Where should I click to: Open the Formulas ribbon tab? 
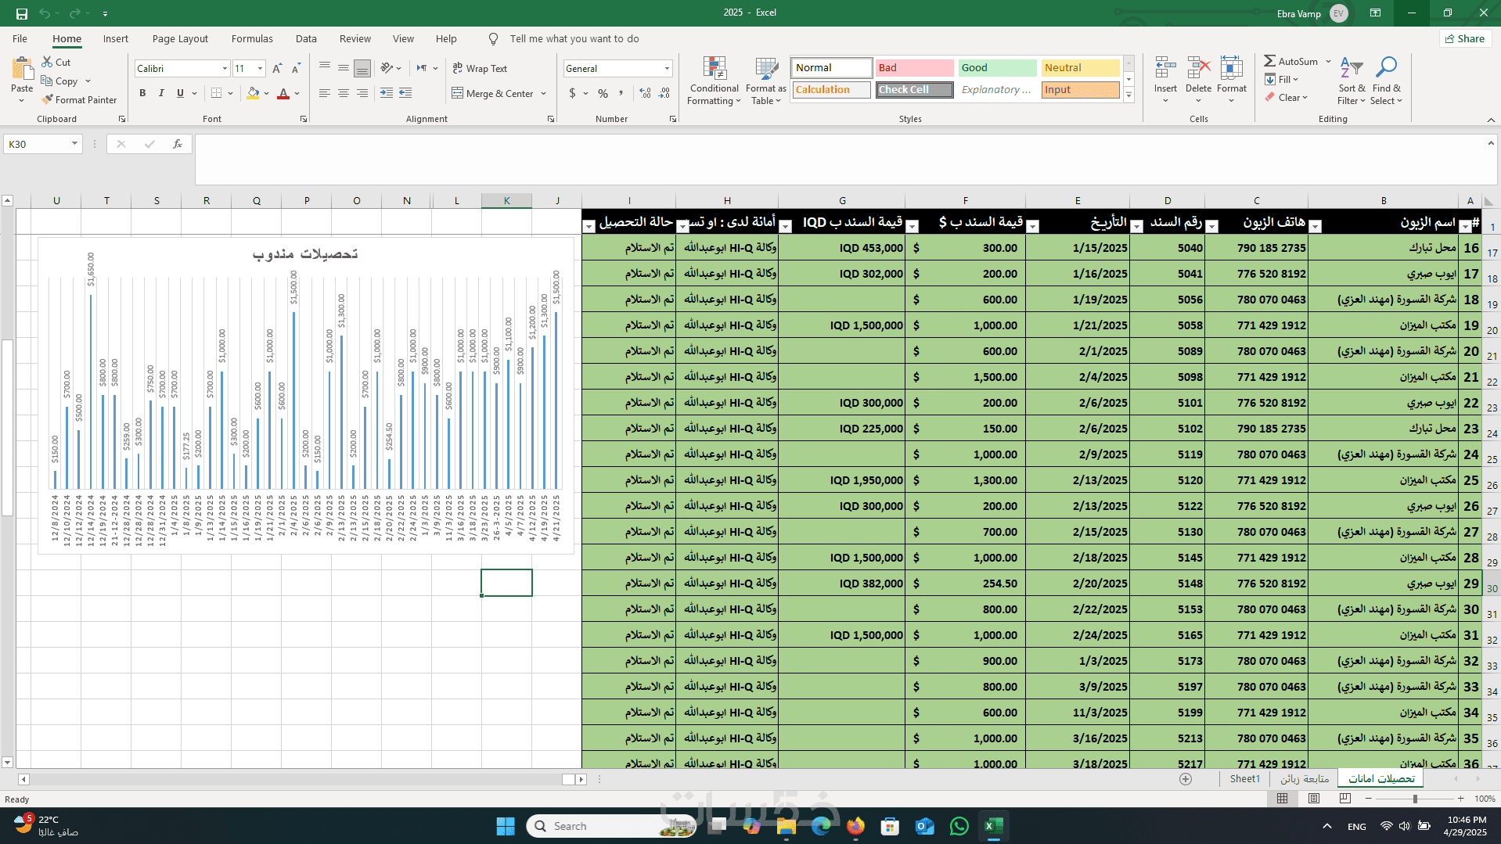[x=252, y=38]
